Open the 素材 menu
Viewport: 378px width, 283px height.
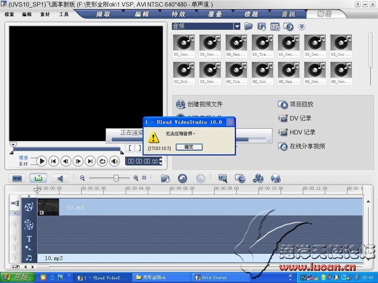tap(45, 15)
